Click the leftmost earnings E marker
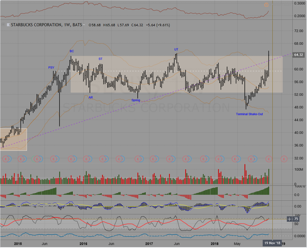The height and width of the screenshot is (248, 307). tap(5, 159)
